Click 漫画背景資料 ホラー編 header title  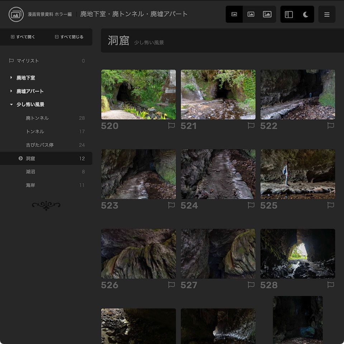[x=50, y=14]
